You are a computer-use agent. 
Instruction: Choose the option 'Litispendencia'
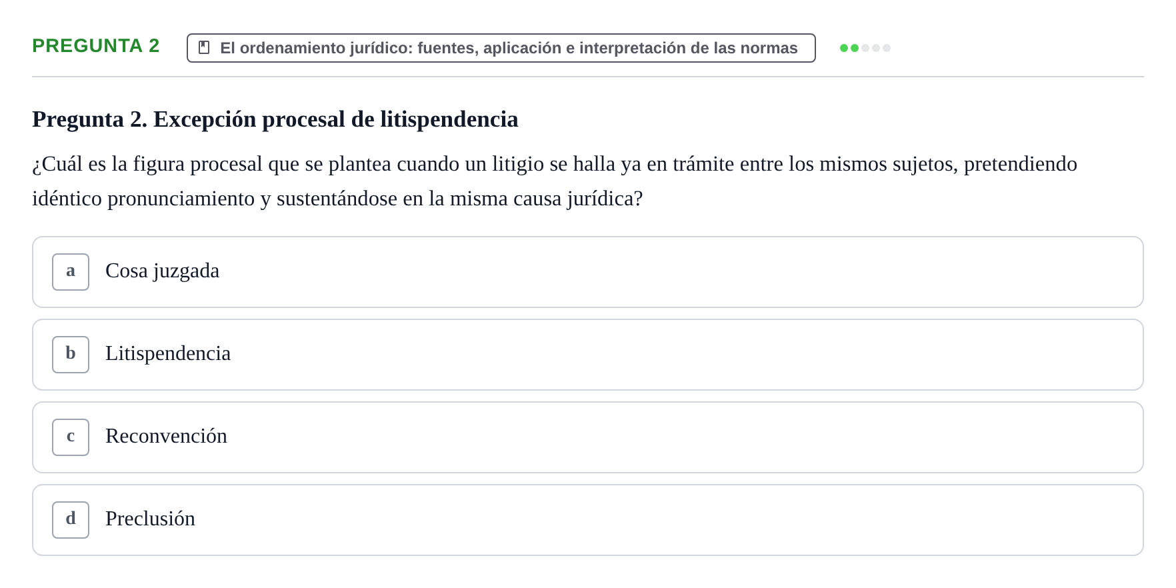click(588, 355)
